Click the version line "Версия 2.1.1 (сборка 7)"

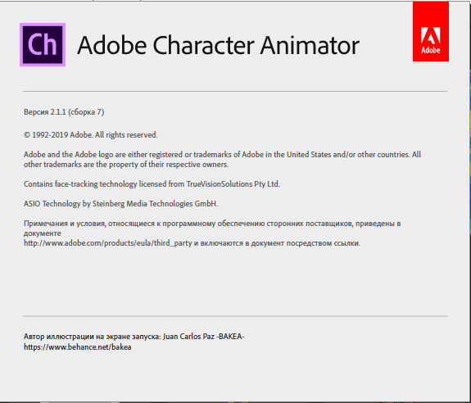[x=64, y=112]
